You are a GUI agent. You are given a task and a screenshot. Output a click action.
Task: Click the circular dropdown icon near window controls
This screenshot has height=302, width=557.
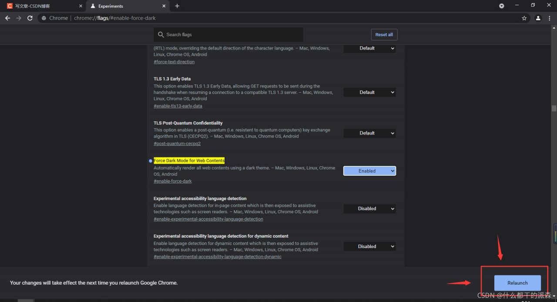[x=502, y=6]
